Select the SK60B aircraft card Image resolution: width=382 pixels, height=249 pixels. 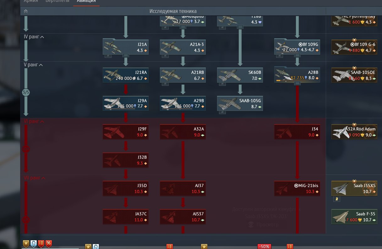(x=240, y=75)
